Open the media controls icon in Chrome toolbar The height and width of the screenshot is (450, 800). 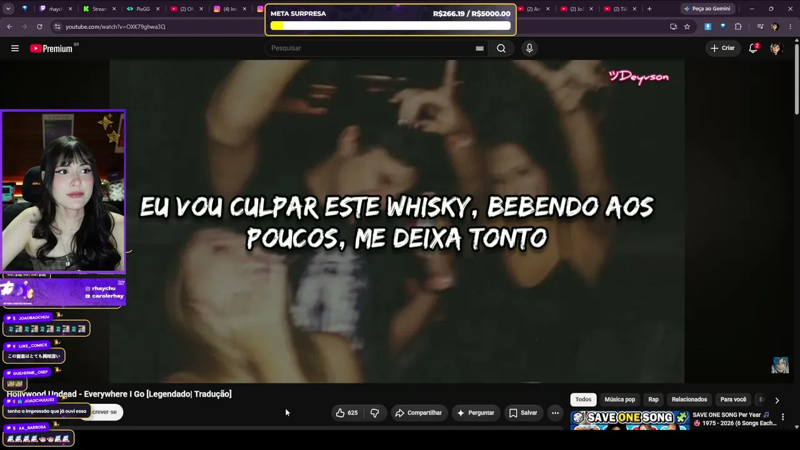click(760, 27)
